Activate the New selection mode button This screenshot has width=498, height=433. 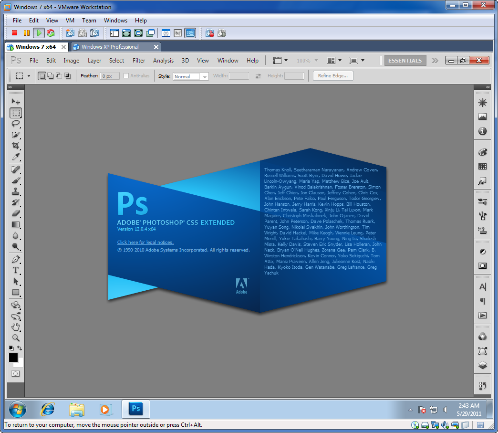[42, 75]
